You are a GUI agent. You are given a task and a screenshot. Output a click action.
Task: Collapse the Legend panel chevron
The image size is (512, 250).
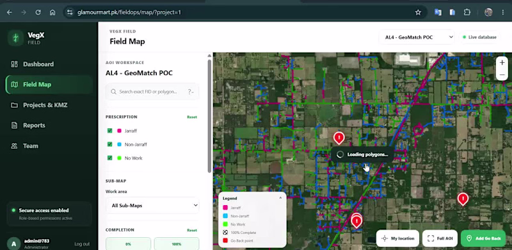pos(280,198)
